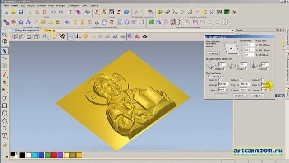Click the globe icon in the left sidebar
The image size is (289, 163).
[x=5, y=41]
